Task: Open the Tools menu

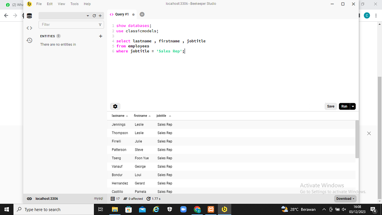Action: pos(74,4)
